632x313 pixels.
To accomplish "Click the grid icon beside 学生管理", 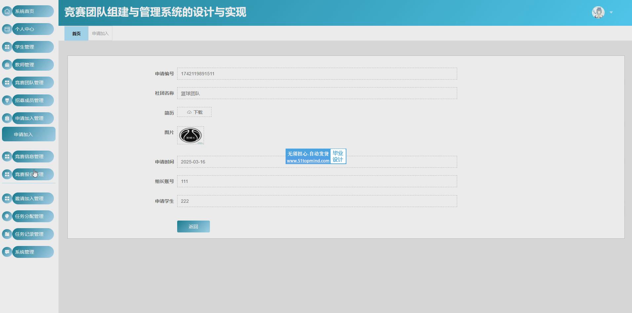I will pos(7,47).
